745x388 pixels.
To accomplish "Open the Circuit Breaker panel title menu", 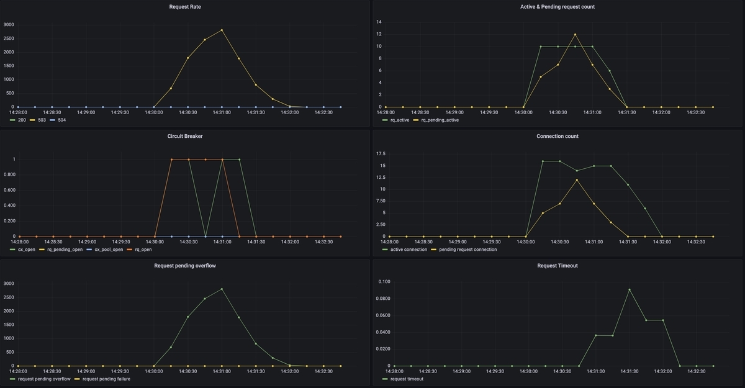I will [x=185, y=136].
